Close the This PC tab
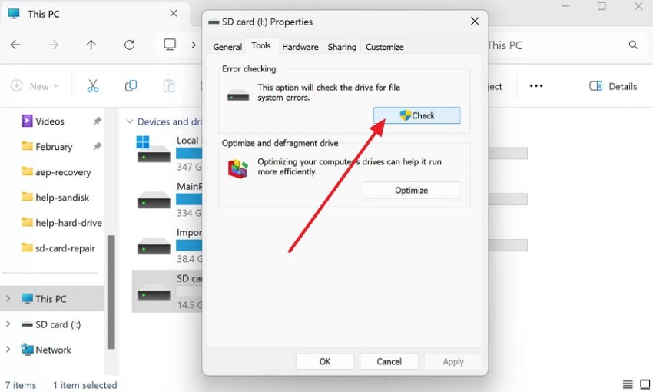This screenshot has height=392, width=653. click(x=174, y=13)
